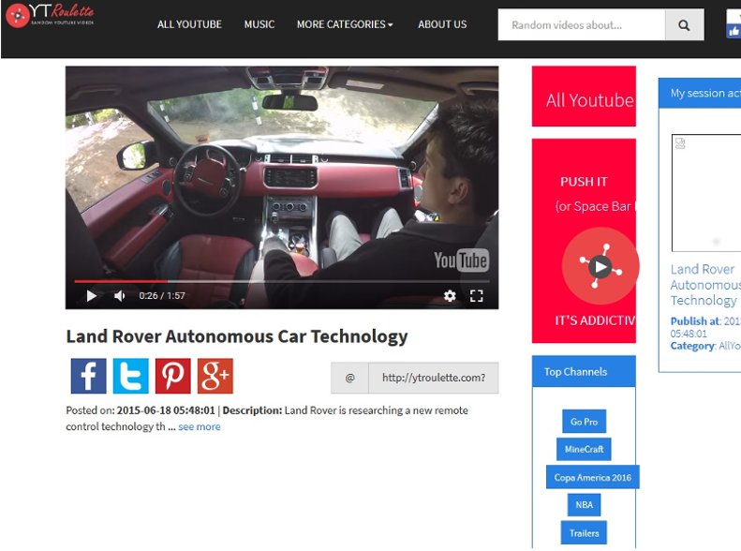Click the YouTube logo on the player
741x551 pixels.
461,261
